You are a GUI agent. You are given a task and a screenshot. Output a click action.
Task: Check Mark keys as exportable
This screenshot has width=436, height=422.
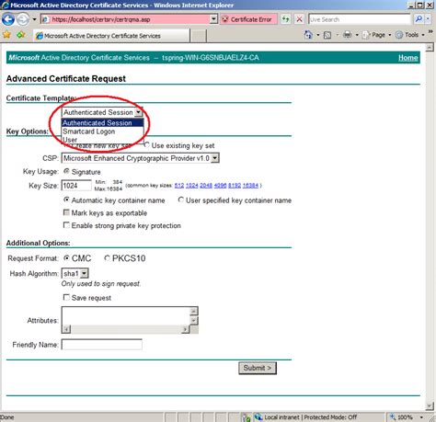(66, 212)
